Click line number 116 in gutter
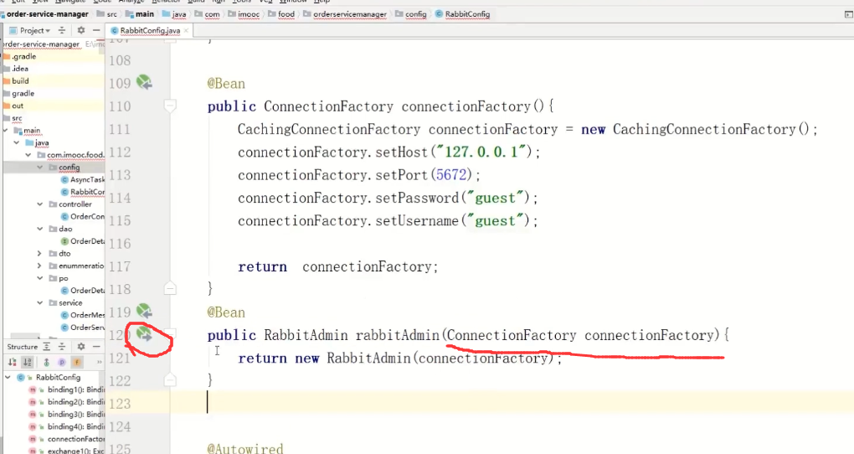The image size is (854, 454). pos(120,243)
